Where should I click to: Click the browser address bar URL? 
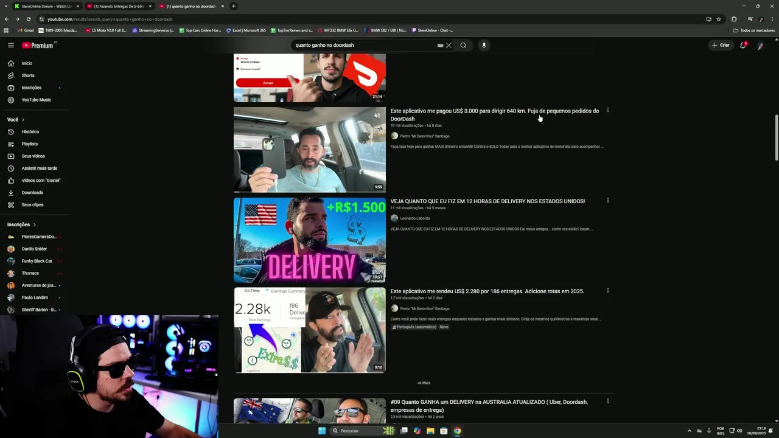110,19
